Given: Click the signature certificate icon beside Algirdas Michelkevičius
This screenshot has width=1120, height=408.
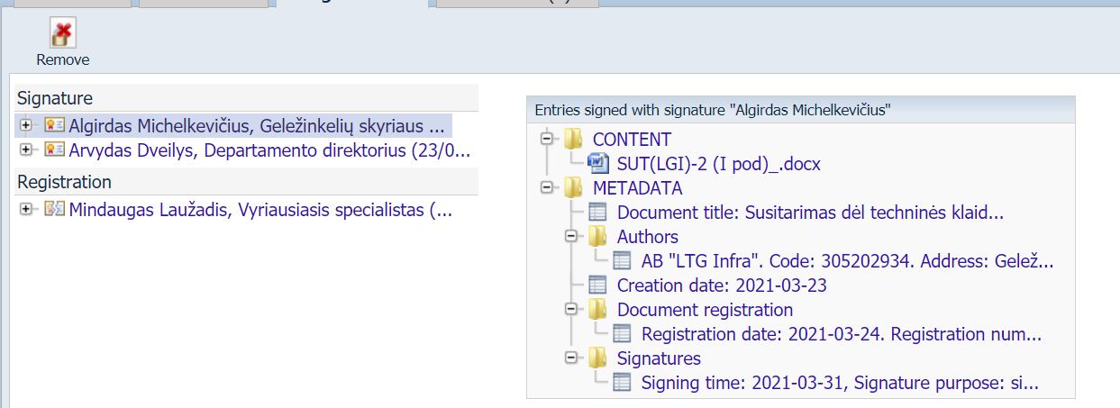Looking at the screenshot, I should point(54,125).
